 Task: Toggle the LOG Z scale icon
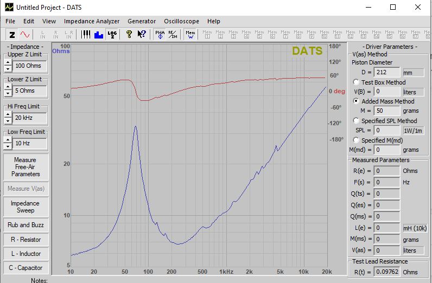click(x=112, y=35)
